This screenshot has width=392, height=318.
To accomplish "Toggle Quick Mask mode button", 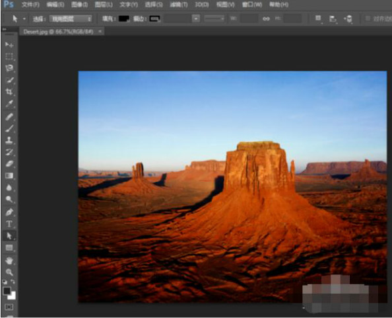I will [x=9, y=307].
